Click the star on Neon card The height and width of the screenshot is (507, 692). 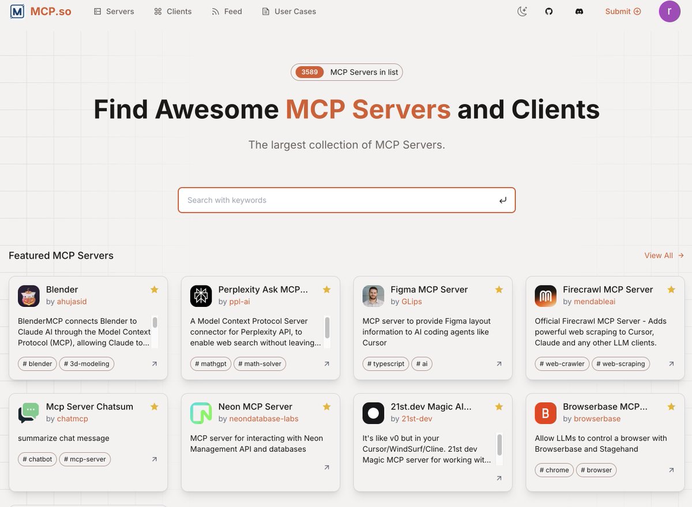(327, 407)
